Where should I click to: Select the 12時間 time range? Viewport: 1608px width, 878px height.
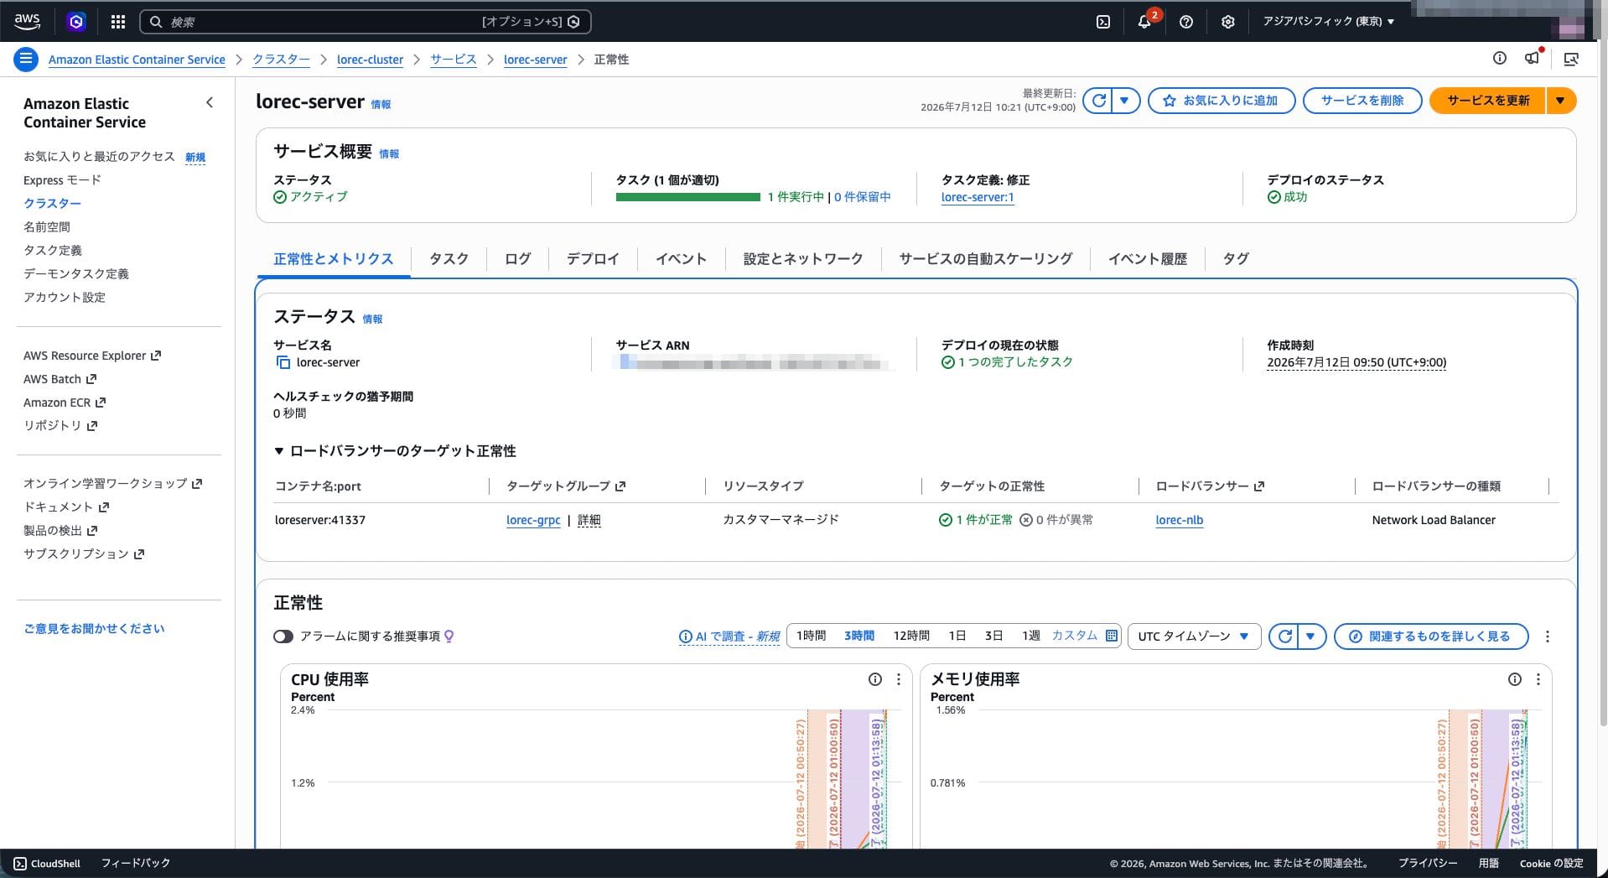[911, 636]
